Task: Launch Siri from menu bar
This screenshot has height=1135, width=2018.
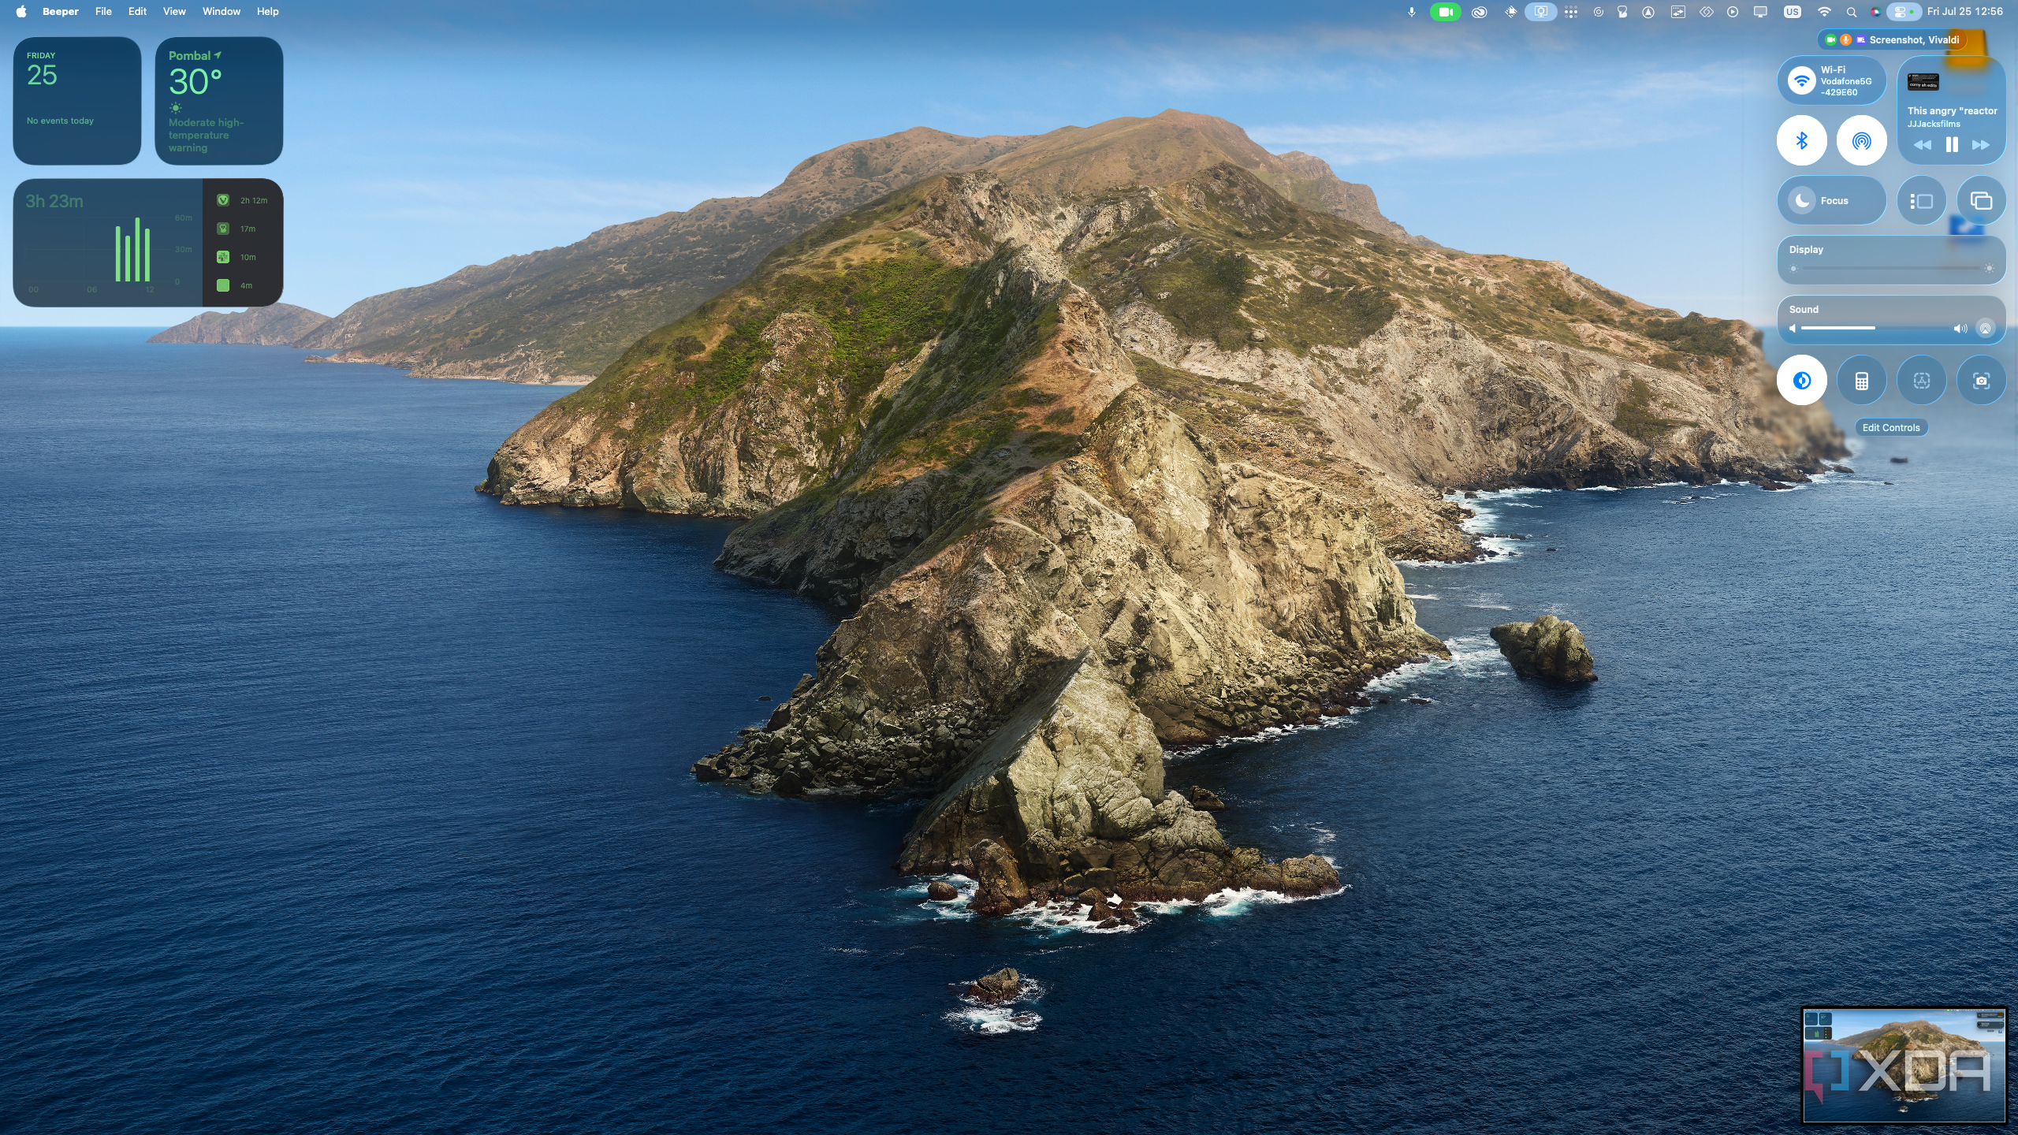Action: [1876, 12]
